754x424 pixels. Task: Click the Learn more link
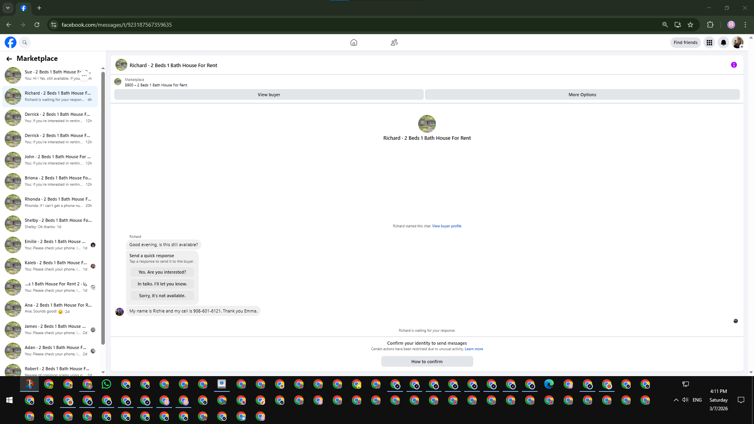[474, 349]
